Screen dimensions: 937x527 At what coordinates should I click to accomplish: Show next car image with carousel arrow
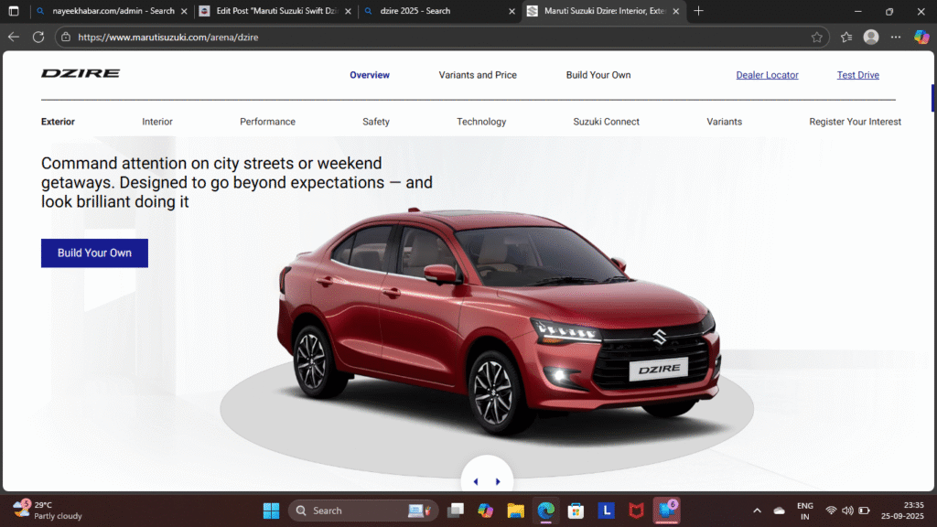pyautogui.click(x=499, y=480)
